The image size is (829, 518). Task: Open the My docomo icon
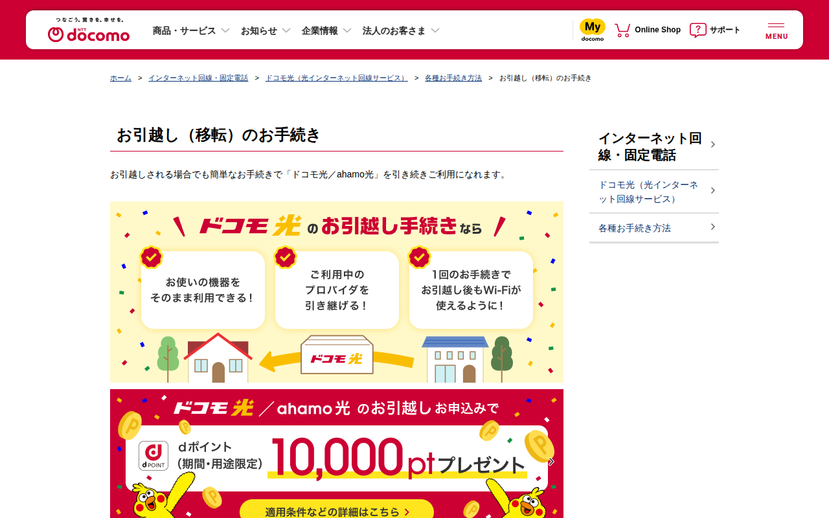coord(592,30)
